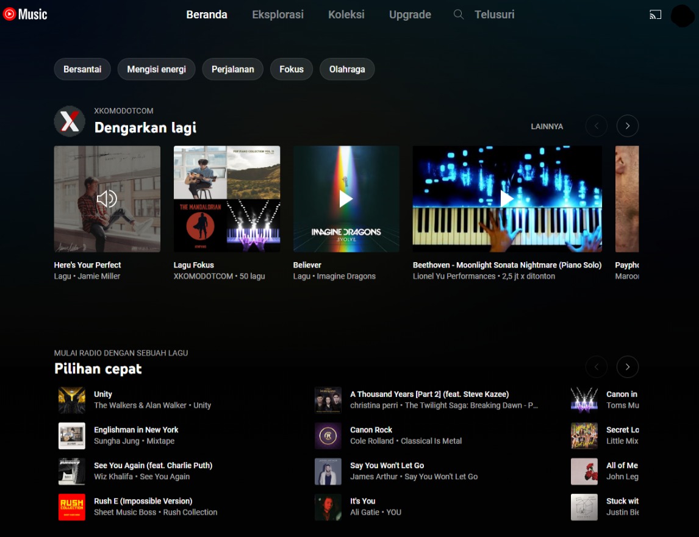Open the christina perri artist link

374,405
